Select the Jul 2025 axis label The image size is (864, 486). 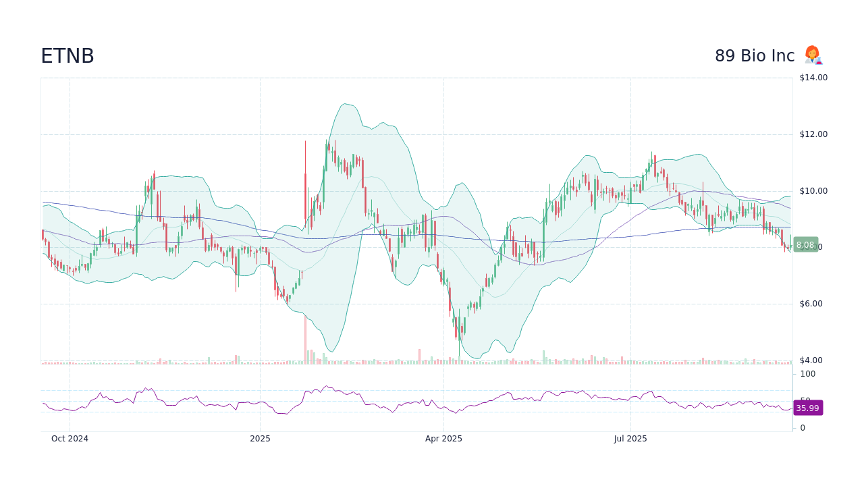(x=630, y=438)
